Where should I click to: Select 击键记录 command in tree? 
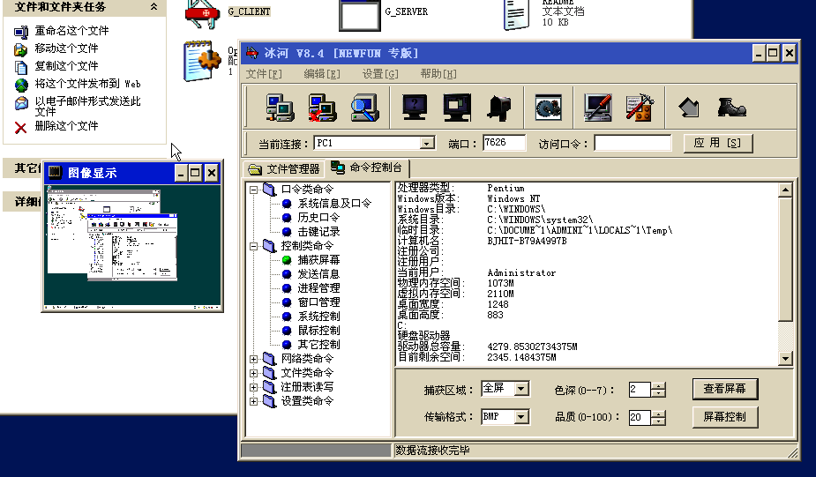click(318, 232)
